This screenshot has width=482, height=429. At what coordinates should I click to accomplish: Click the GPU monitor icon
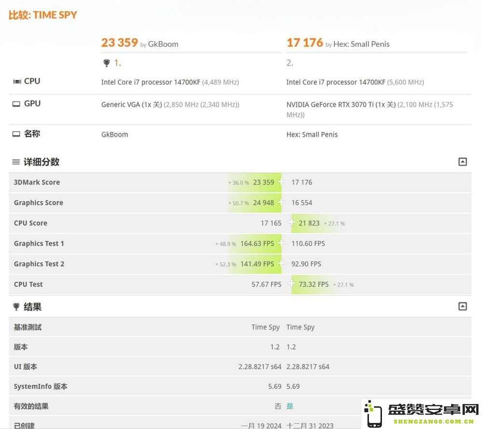pos(16,104)
